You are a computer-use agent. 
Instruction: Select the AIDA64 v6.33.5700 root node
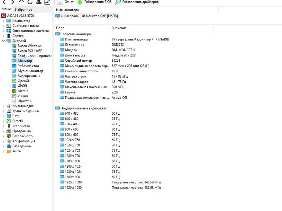coord(18,16)
